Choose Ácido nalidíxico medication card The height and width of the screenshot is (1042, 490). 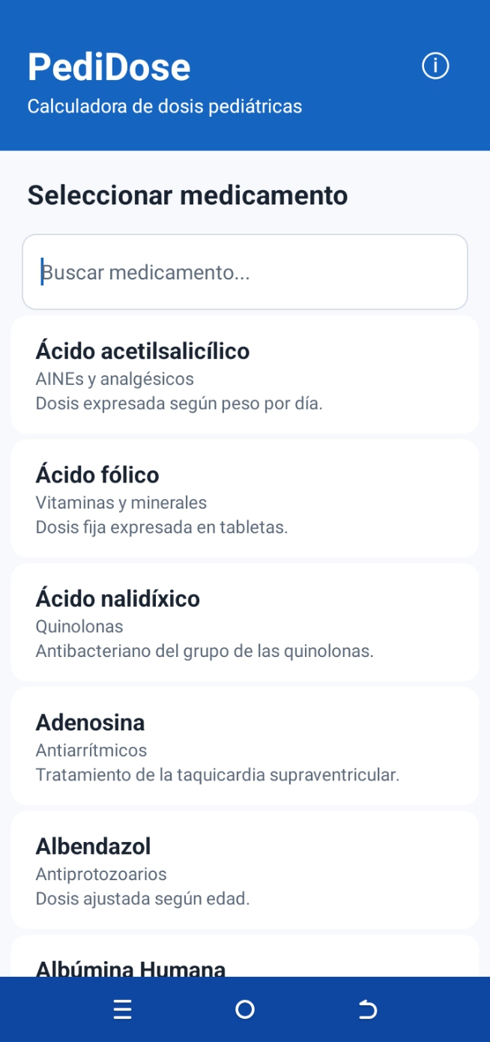pyautogui.click(x=245, y=622)
